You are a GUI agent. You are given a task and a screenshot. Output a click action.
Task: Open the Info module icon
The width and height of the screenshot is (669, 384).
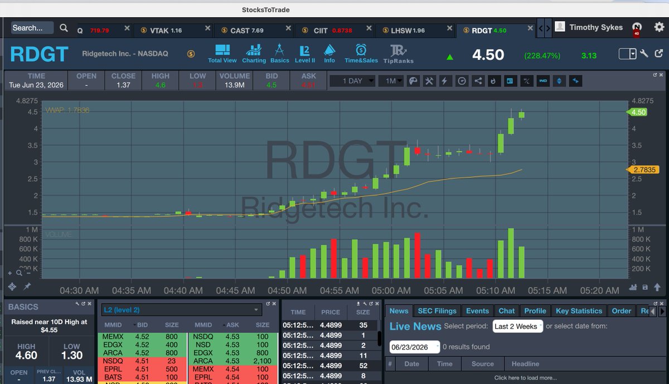pyautogui.click(x=329, y=54)
